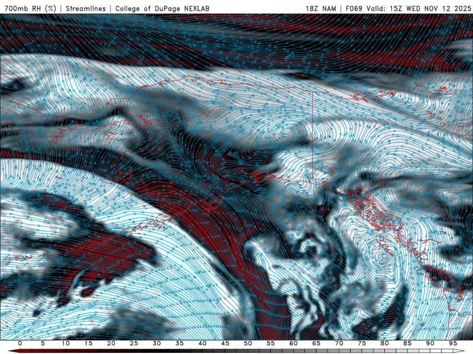Click the '40' color scale label

pos(202,343)
